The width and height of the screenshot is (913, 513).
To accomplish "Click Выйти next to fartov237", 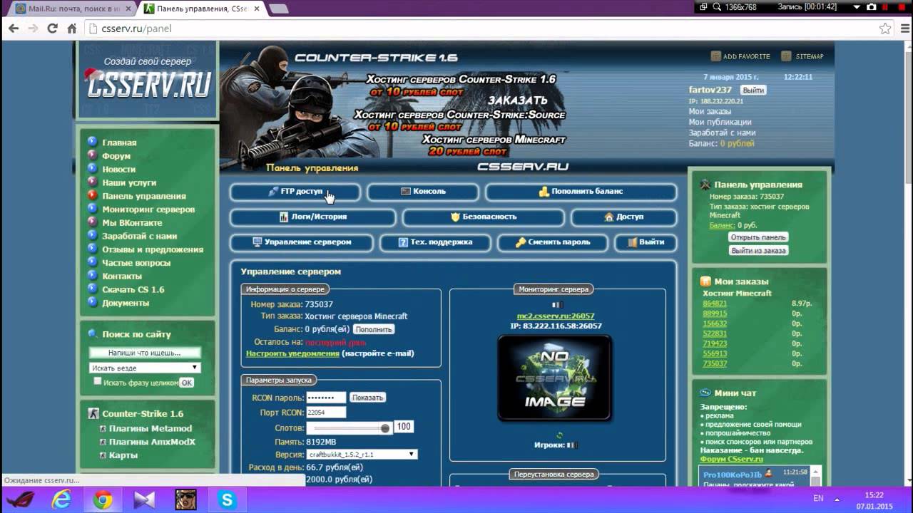I will tap(753, 90).
